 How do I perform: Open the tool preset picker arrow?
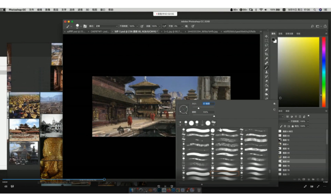(72, 27)
